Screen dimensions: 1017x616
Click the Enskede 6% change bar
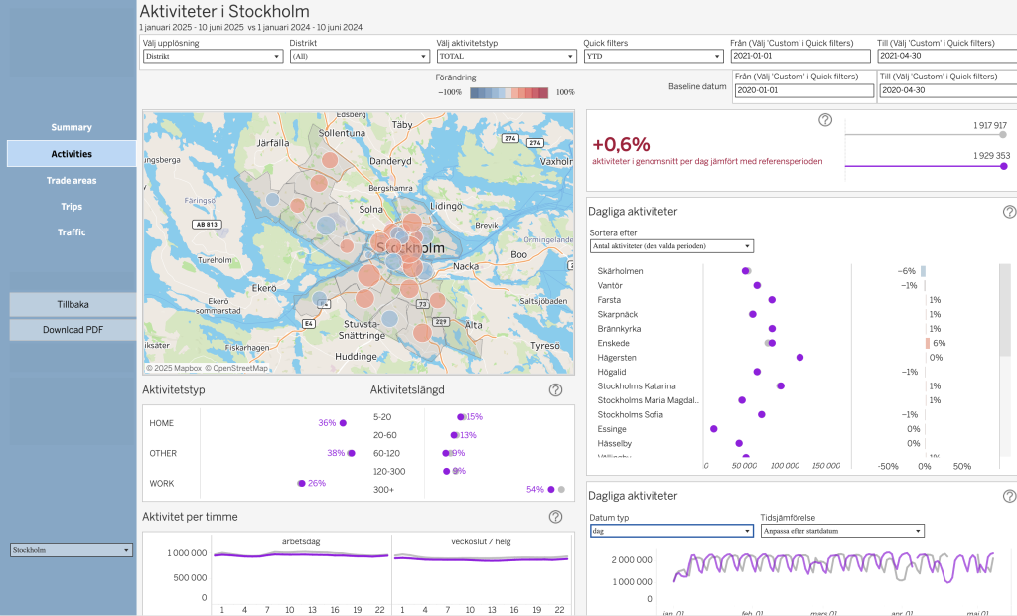pyautogui.click(x=928, y=344)
